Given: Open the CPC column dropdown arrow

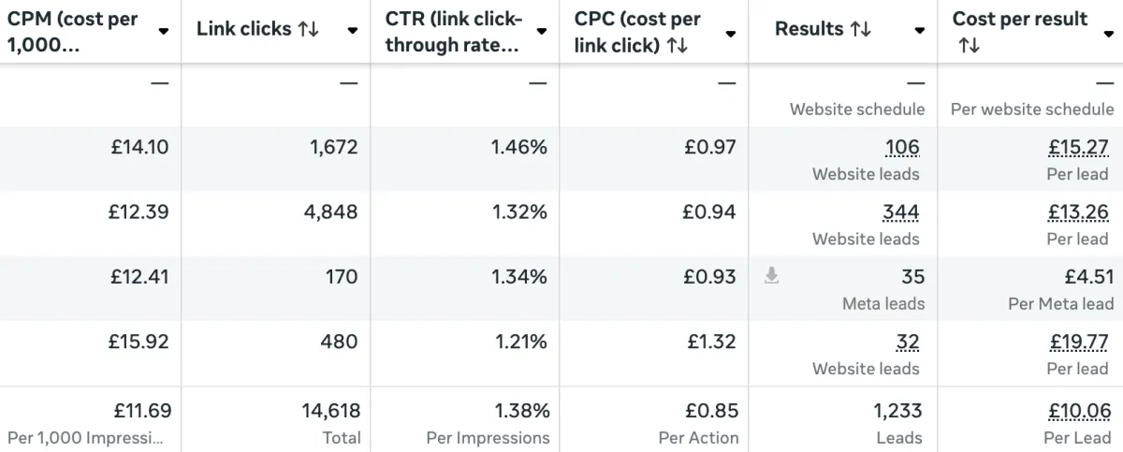Looking at the screenshot, I should [x=731, y=34].
